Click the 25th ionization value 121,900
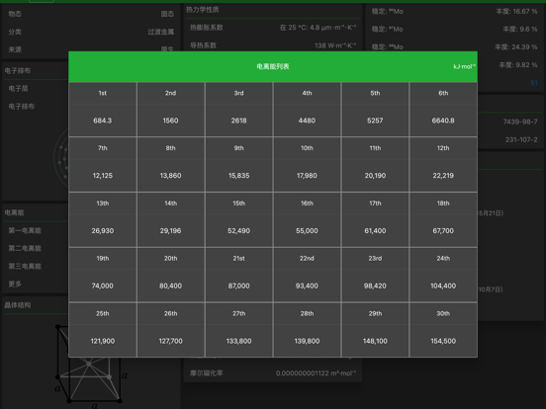Viewport: 546px width, 409px height. tap(103, 341)
